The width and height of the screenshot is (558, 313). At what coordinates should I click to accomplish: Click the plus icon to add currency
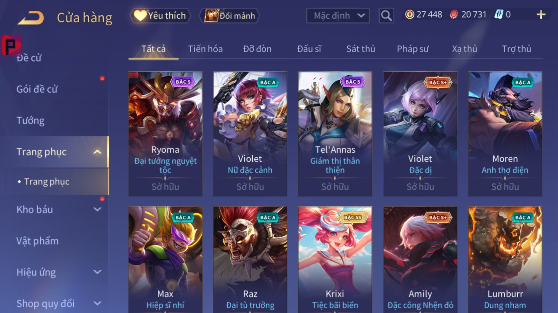click(541, 15)
